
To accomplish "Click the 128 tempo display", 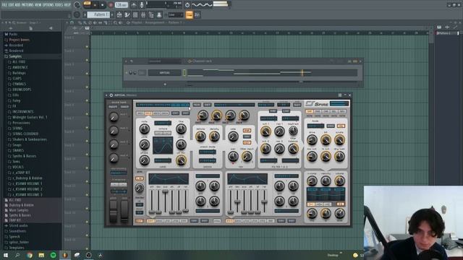I will pos(121,5).
